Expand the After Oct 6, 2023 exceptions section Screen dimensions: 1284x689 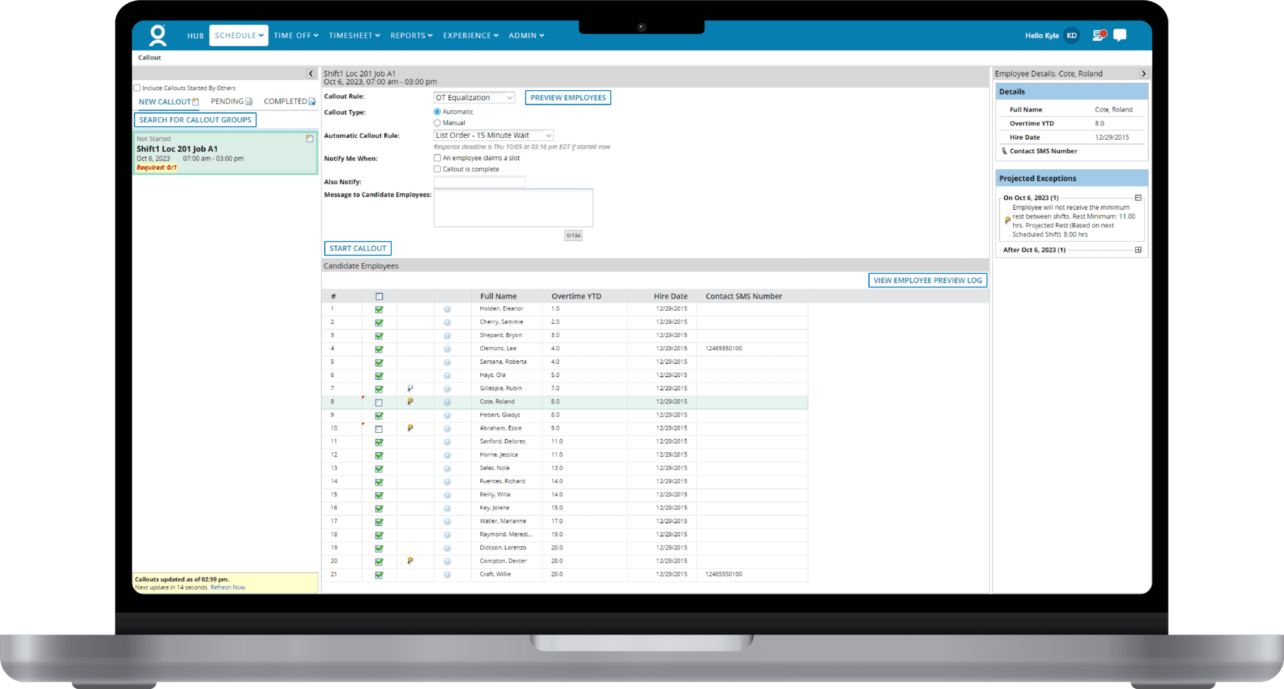pos(1138,249)
